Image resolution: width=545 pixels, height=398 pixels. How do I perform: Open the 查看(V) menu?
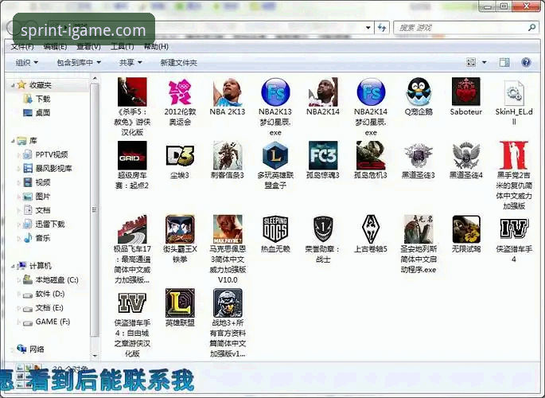88,47
